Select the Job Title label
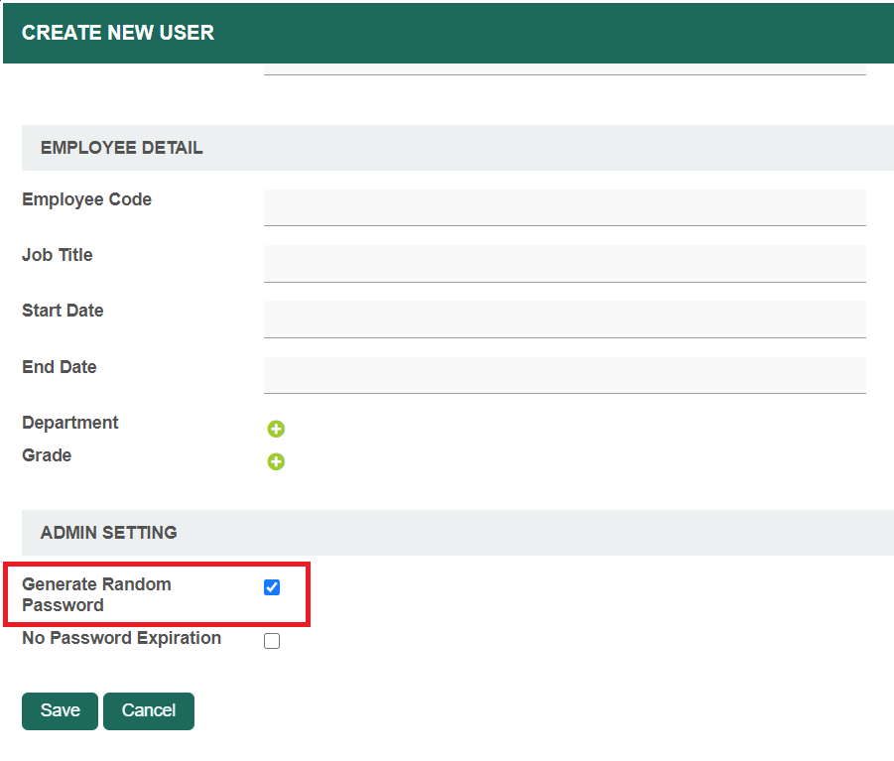 click(x=57, y=255)
